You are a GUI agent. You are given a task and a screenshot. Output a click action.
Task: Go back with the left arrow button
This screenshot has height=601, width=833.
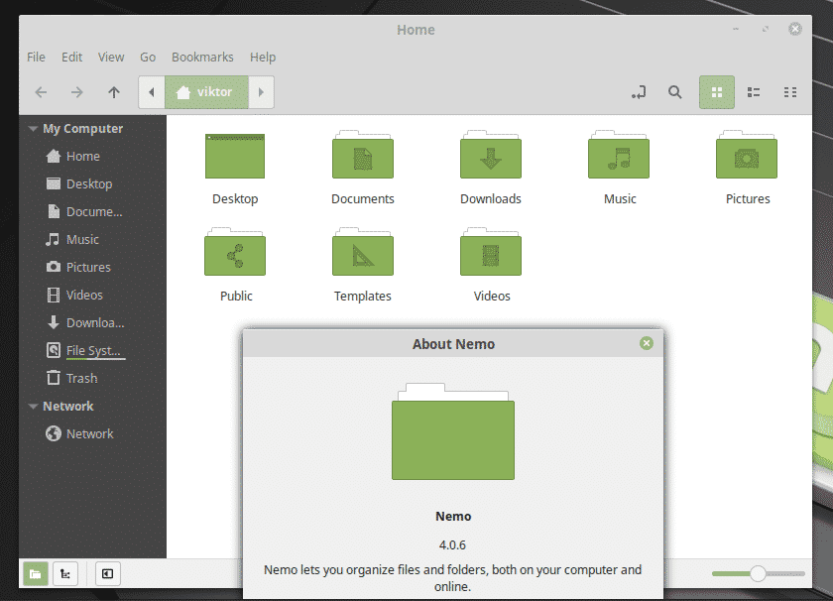pyautogui.click(x=41, y=92)
